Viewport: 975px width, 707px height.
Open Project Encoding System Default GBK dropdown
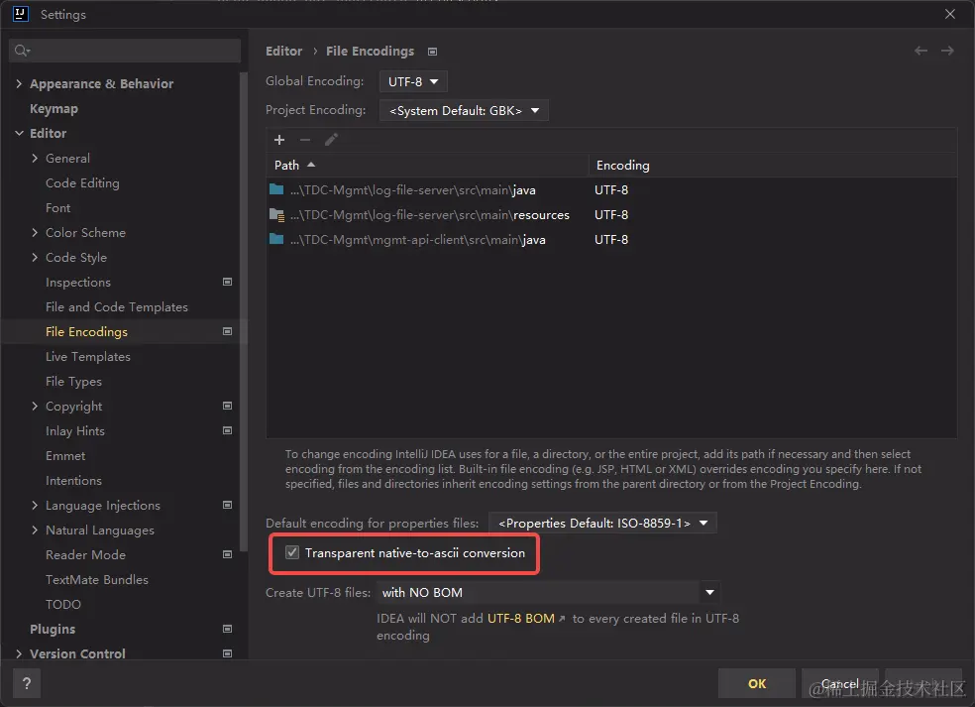click(x=464, y=110)
